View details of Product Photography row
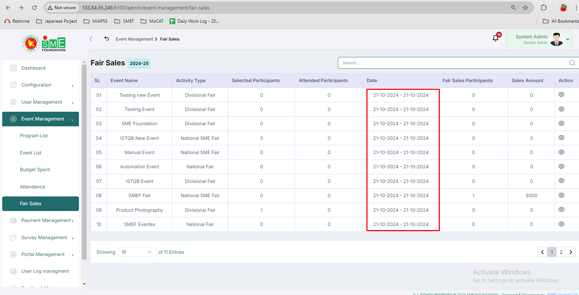The width and height of the screenshot is (579, 295). (561, 210)
